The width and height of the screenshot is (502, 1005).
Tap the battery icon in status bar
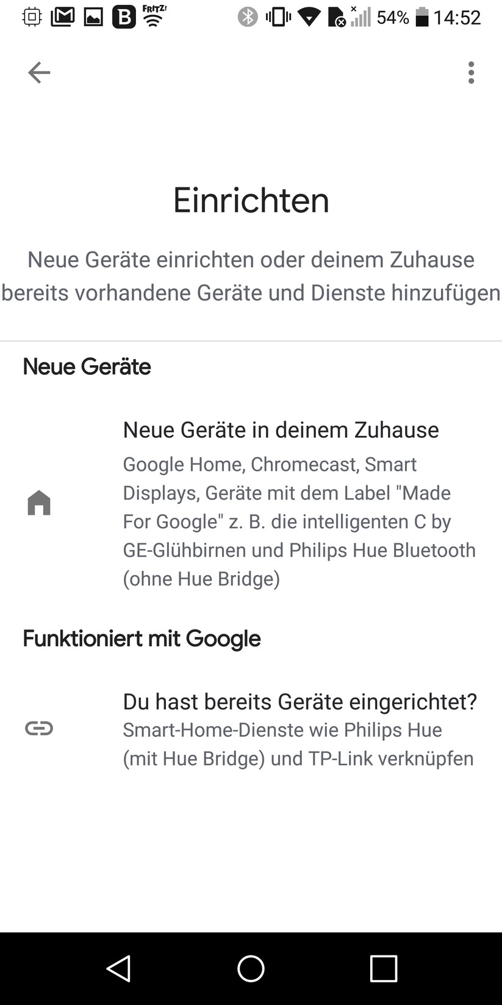point(421,17)
